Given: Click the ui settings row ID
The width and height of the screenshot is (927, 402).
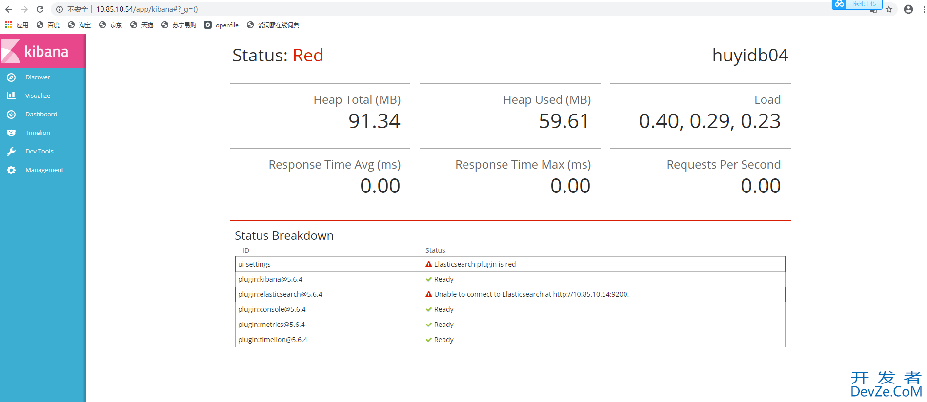Looking at the screenshot, I should tap(254, 264).
